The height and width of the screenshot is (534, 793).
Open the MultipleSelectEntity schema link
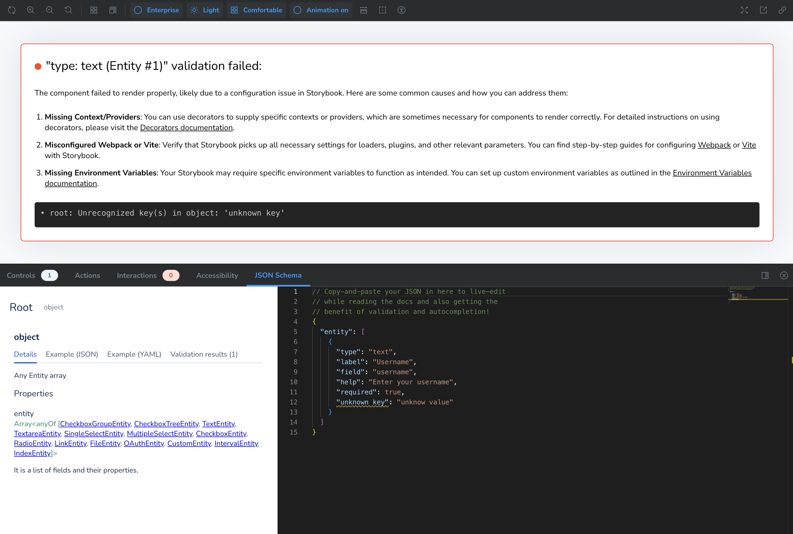160,433
